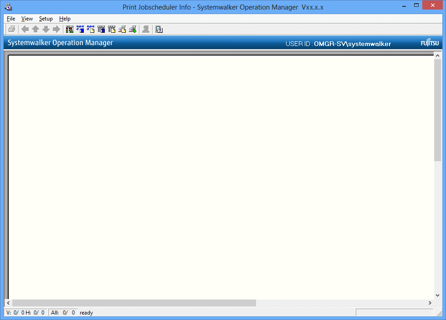Click the down arrow page navigation icon
Viewport: 446px width, 320px height.
[x=46, y=29]
